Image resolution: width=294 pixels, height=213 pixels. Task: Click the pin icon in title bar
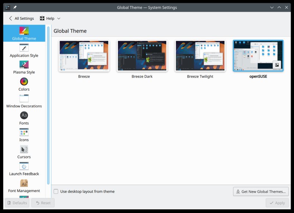[x=15, y=7]
